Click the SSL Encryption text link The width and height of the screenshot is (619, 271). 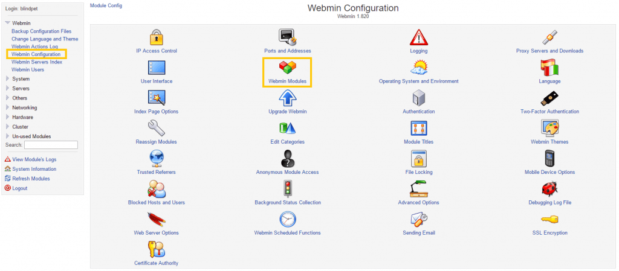coord(549,233)
